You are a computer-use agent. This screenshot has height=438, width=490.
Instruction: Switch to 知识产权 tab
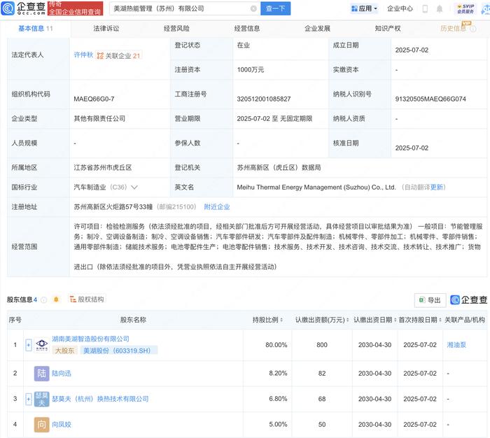click(388, 29)
